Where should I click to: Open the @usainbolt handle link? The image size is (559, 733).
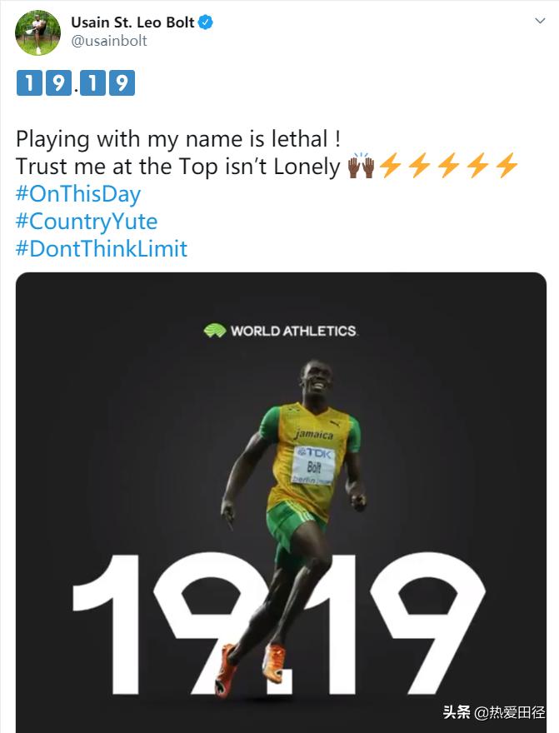(108, 41)
